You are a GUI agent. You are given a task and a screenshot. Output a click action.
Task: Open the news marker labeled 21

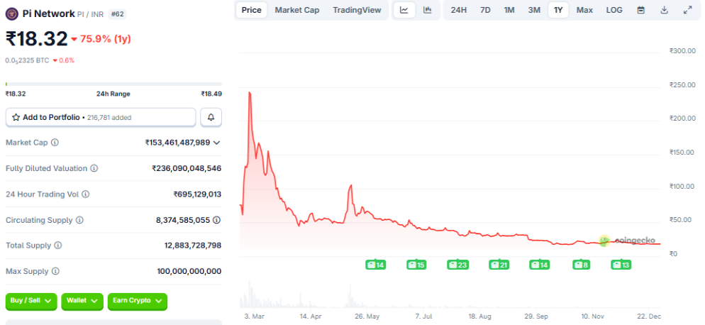point(499,265)
